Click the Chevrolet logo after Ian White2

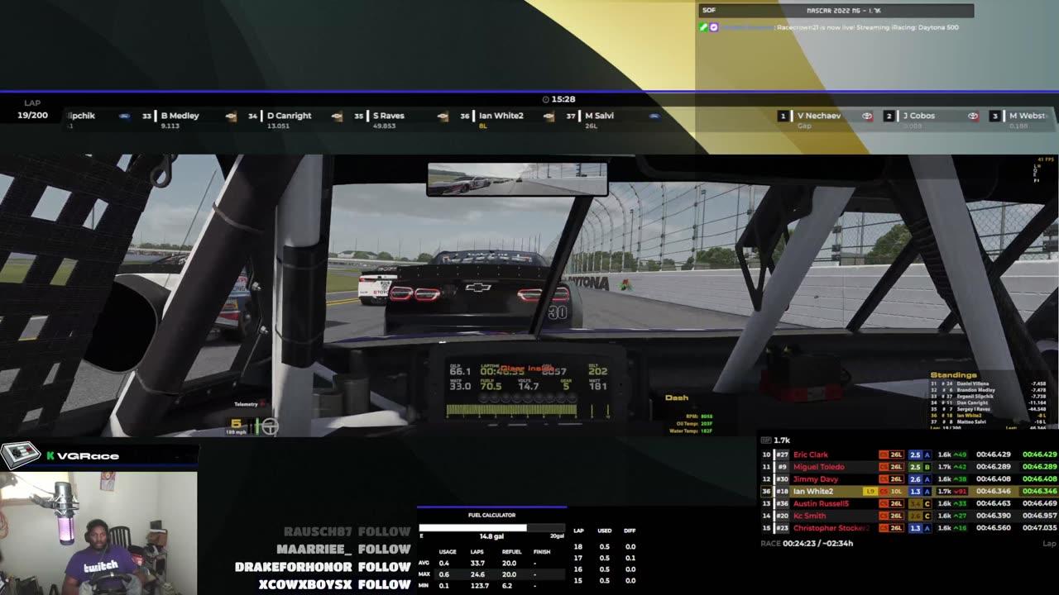pos(549,117)
